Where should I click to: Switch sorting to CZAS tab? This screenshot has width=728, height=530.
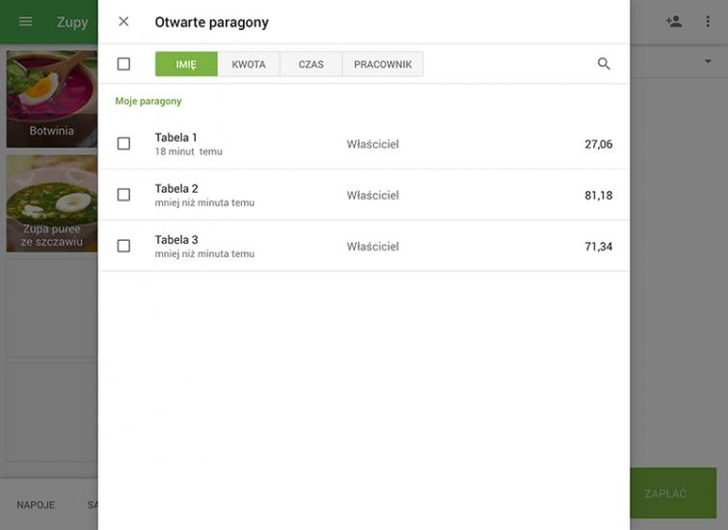click(310, 65)
